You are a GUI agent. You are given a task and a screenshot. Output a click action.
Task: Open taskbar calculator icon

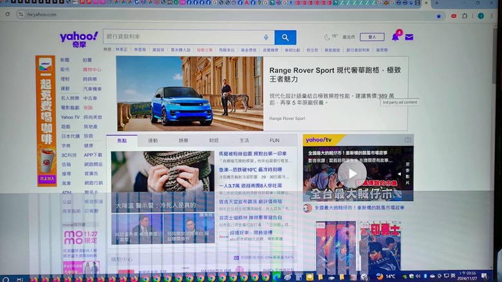299,278
